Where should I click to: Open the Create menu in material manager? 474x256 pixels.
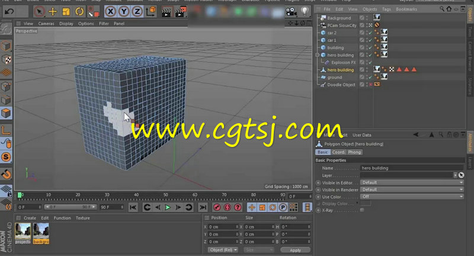30,218
